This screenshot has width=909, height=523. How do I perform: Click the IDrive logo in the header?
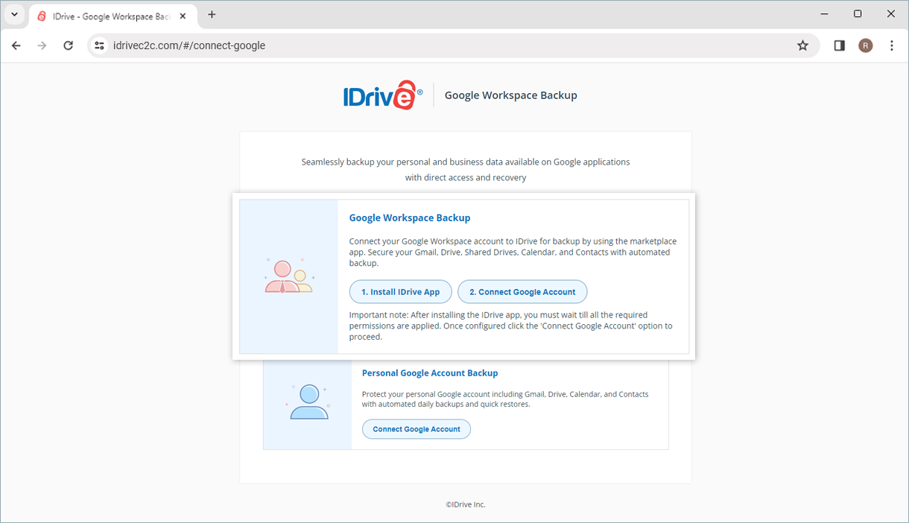[382, 95]
